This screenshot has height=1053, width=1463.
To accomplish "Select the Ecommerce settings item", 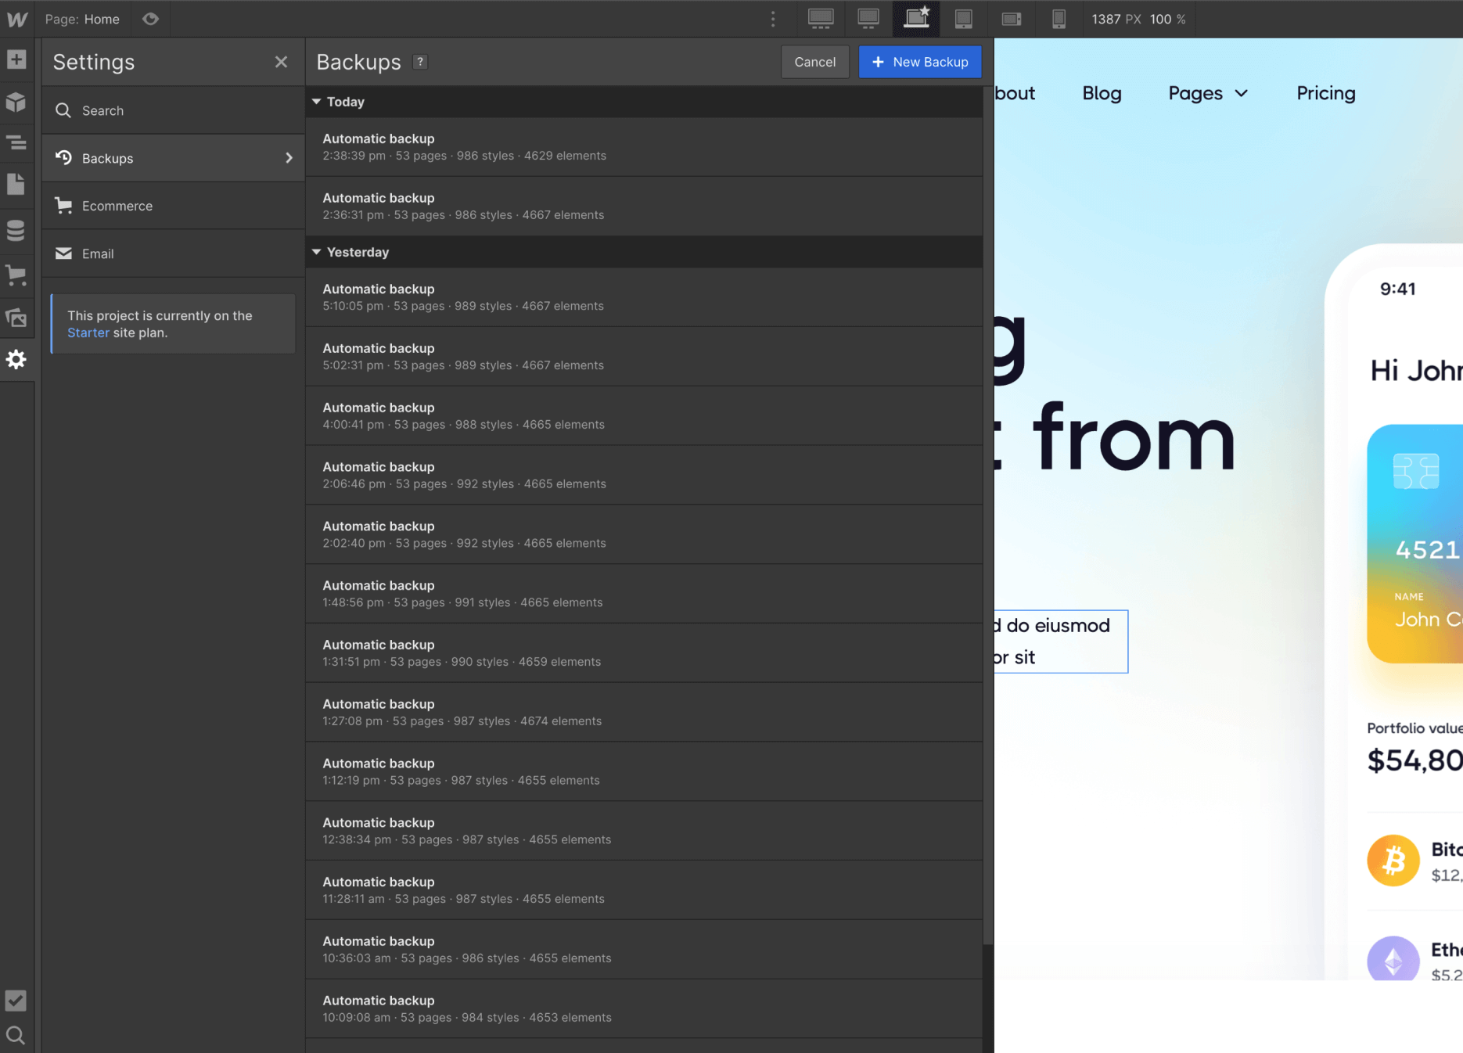I will point(117,206).
